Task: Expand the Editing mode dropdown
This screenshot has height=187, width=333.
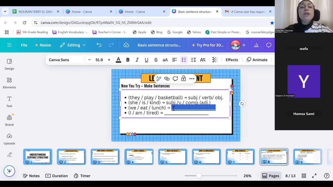Action: (73, 45)
